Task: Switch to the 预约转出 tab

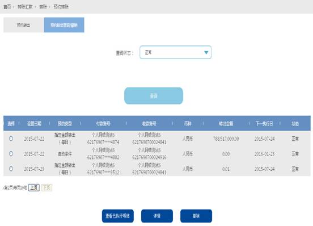Action: pyautogui.click(x=24, y=25)
